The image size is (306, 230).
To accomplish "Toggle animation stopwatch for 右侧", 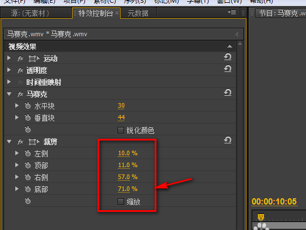I will [28, 177].
